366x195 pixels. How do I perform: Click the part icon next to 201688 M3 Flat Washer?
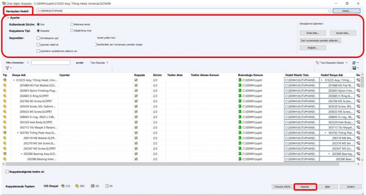(5, 86)
